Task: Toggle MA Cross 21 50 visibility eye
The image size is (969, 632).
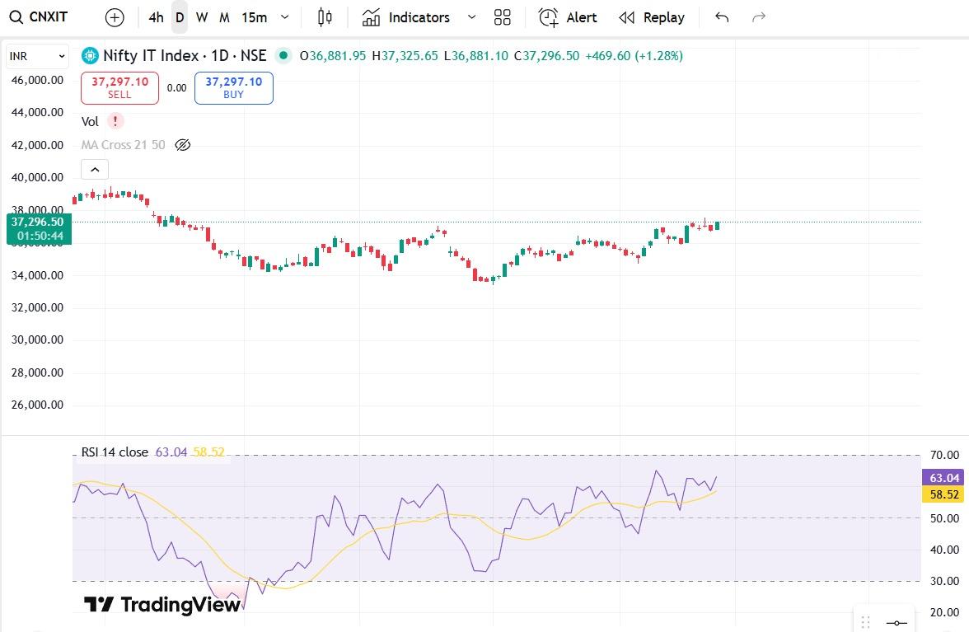Action: pyautogui.click(x=182, y=145)
